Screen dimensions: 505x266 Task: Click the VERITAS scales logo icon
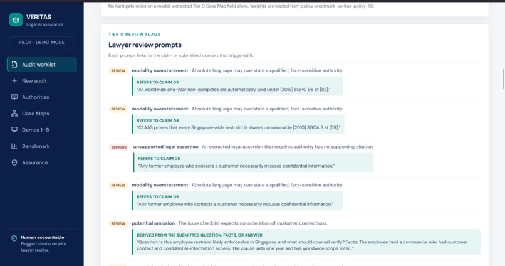[x=16, y=19]
